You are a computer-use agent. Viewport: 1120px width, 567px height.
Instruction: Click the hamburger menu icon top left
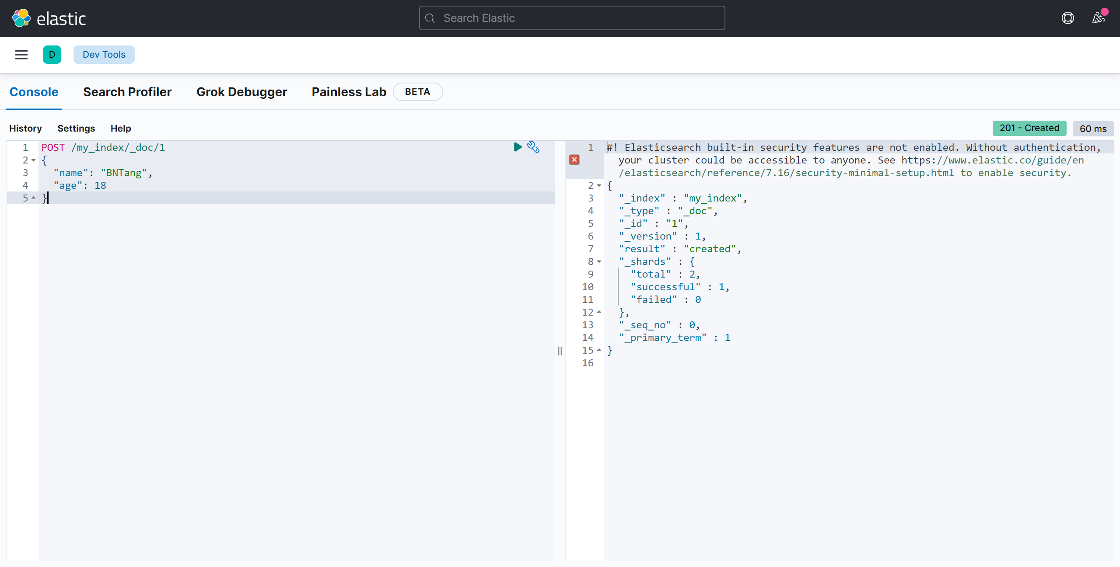(21, 54)
